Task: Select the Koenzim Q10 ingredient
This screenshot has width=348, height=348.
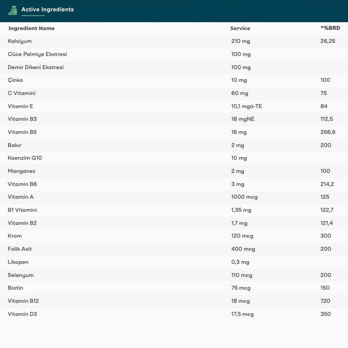Action: pyautogui.click(x=24, y=158)
